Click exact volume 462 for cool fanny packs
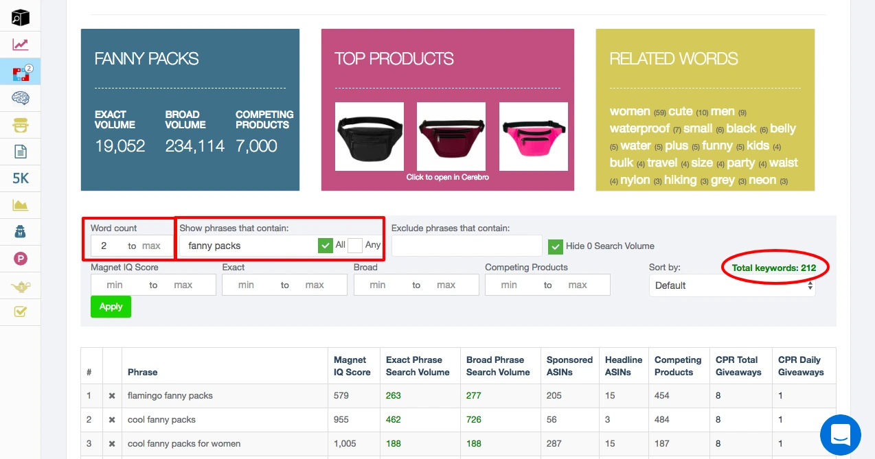This screenshot has width=875, height=459. point(394,420)
